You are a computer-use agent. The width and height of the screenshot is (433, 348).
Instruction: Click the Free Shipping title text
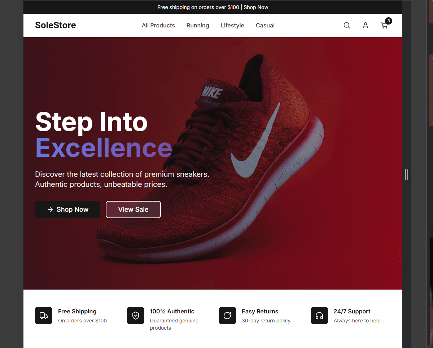coord(77,311)
